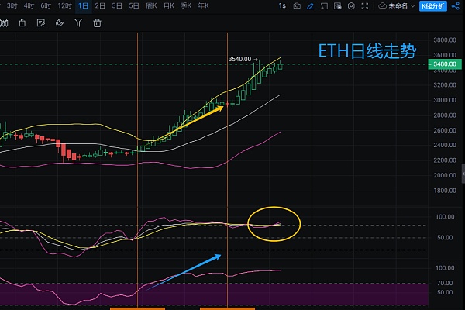Screen dimensions: 465x310
Task: Switch to the 6时 timeframe
Action: (46, 6)
